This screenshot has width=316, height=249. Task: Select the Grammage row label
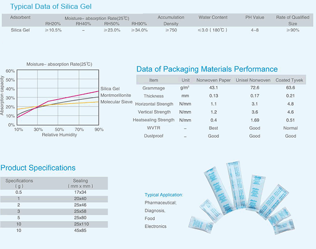[x=153, y=88]
